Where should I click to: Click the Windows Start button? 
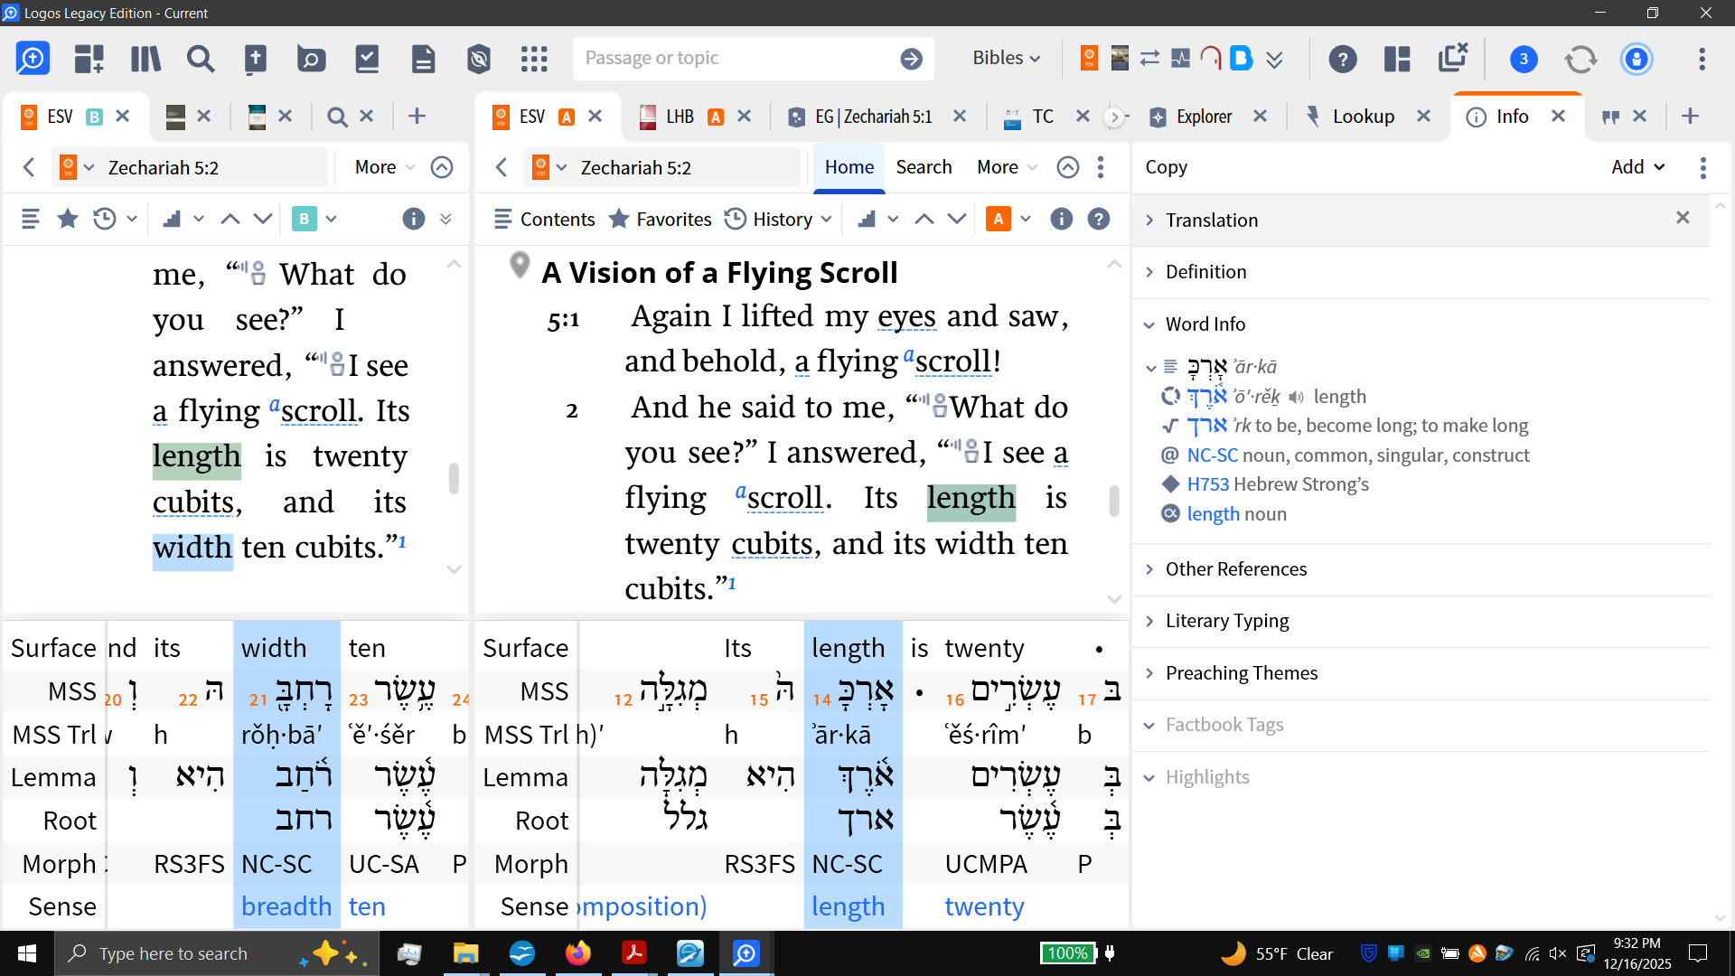[x=27, y=953]
